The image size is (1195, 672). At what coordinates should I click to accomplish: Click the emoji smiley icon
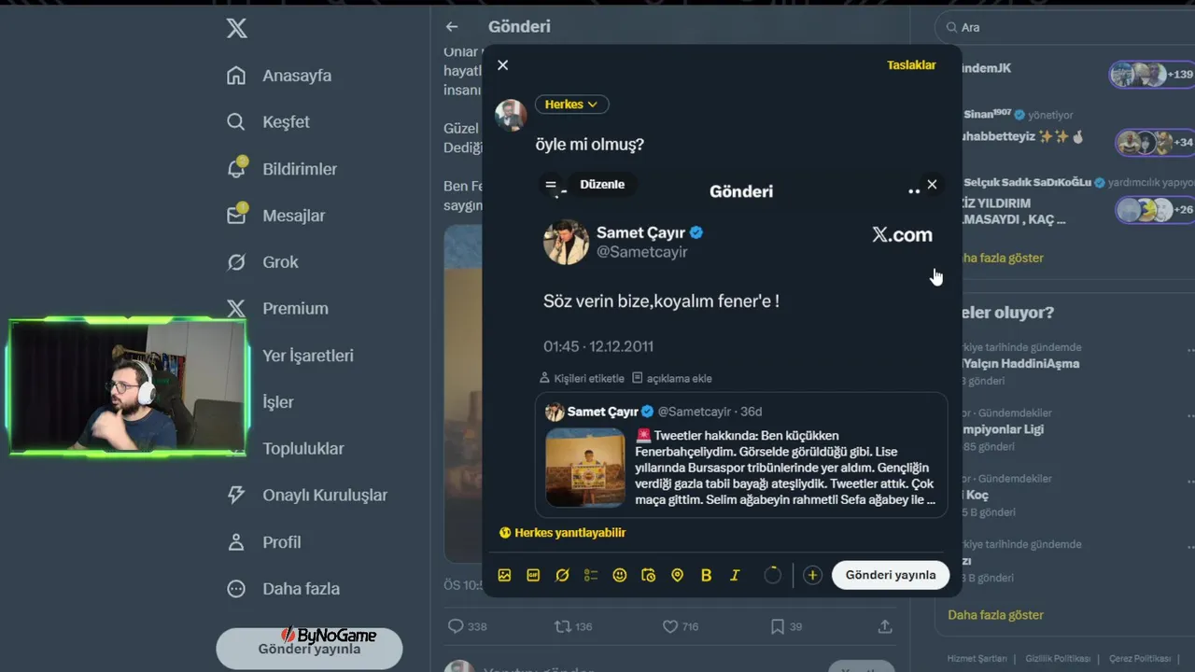(620, 576)
